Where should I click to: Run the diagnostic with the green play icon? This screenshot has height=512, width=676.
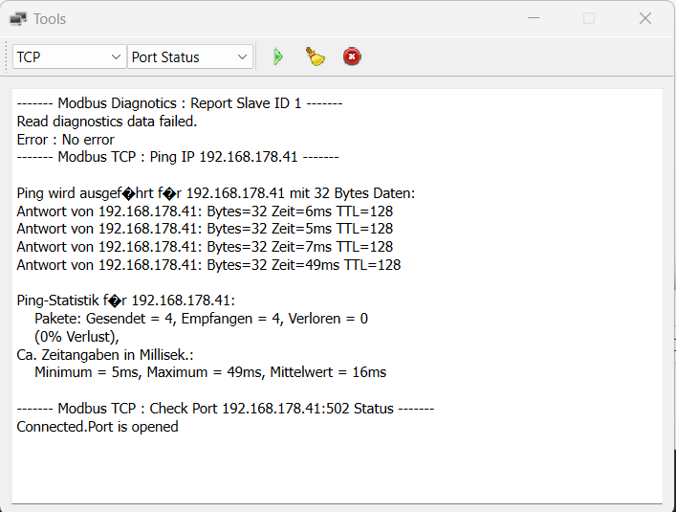click(278, 56)
